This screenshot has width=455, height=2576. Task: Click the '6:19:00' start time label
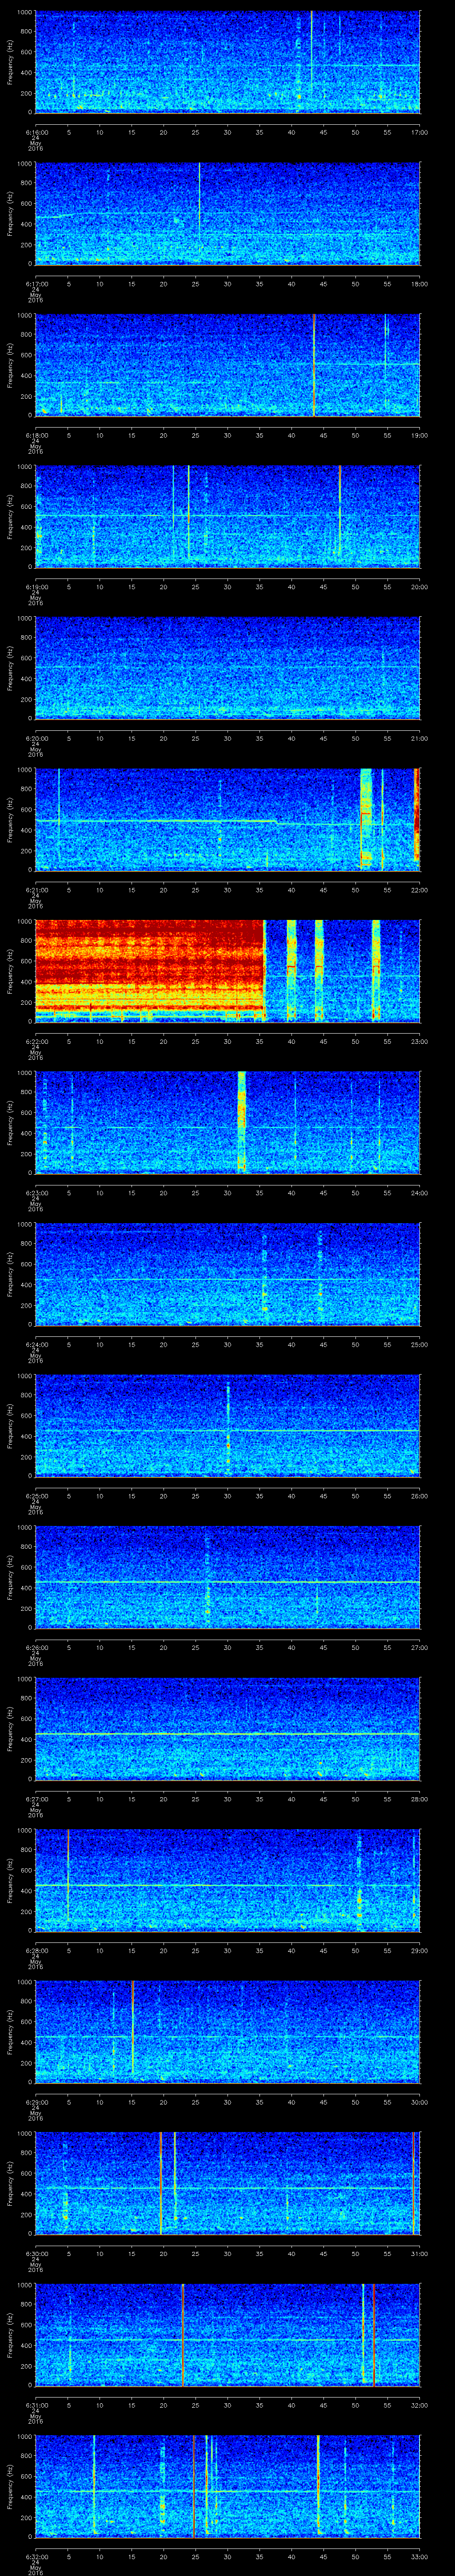pos(36,587)
